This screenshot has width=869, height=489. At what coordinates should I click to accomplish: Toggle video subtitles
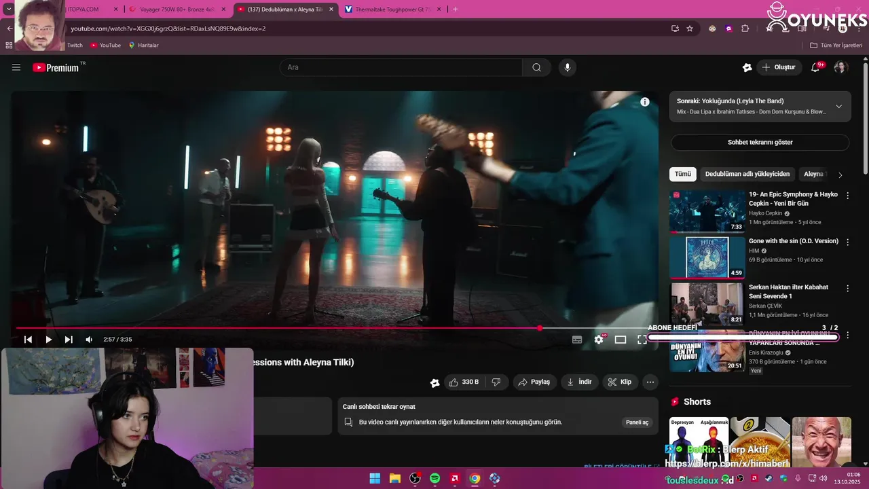tap(577, 340)
